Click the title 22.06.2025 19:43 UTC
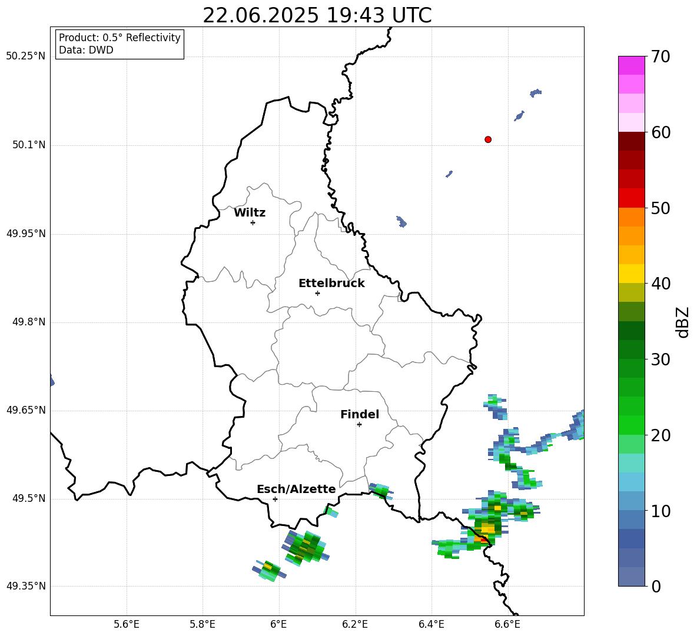Viewport: 697px width, 636px height. point(317,15)
